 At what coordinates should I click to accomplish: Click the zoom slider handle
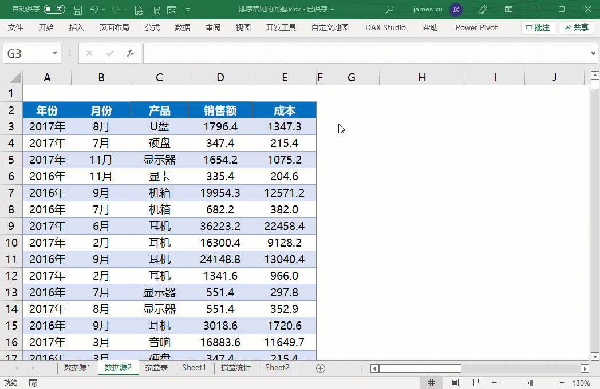pos(531,383)
